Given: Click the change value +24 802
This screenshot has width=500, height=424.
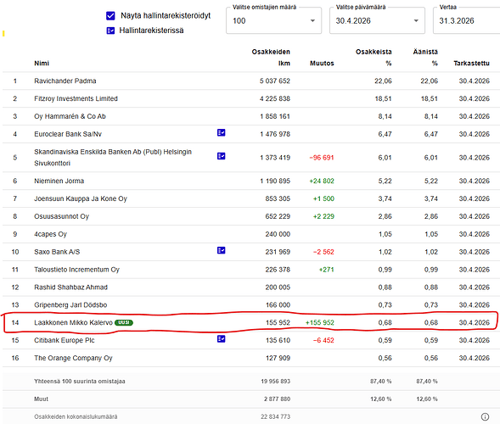Looking at the screenshot, I should tap(322, 181).
